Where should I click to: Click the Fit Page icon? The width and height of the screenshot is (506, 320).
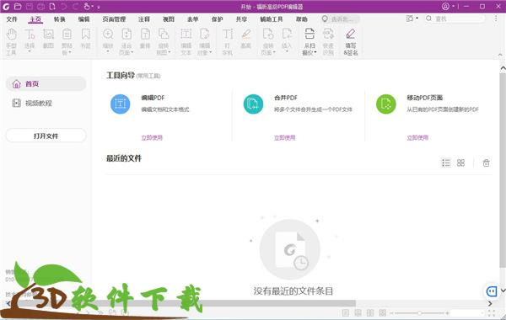(x=126, y=34)
